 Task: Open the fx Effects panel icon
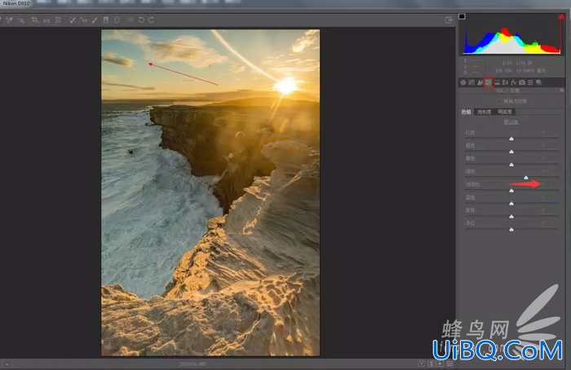[513, 82]
